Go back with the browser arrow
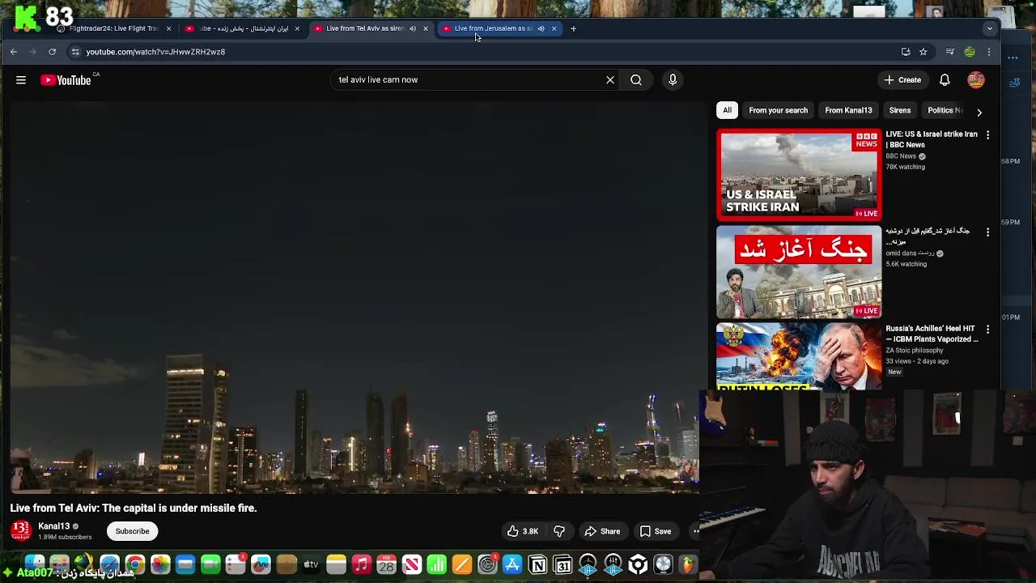This screenshot has width=1036, height=583. [x=14, y=52]
